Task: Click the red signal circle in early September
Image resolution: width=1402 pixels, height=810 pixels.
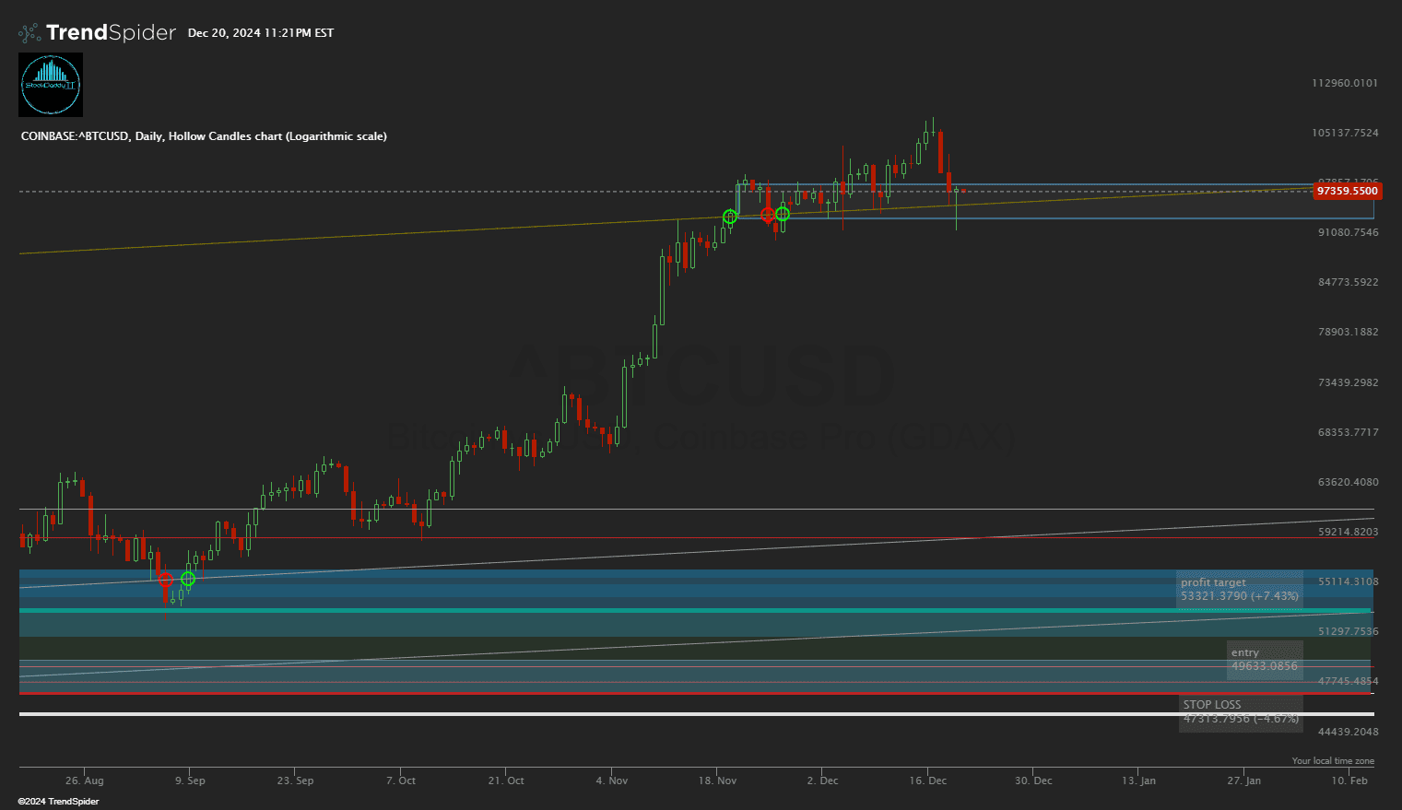Action: [x=166, y=580]
